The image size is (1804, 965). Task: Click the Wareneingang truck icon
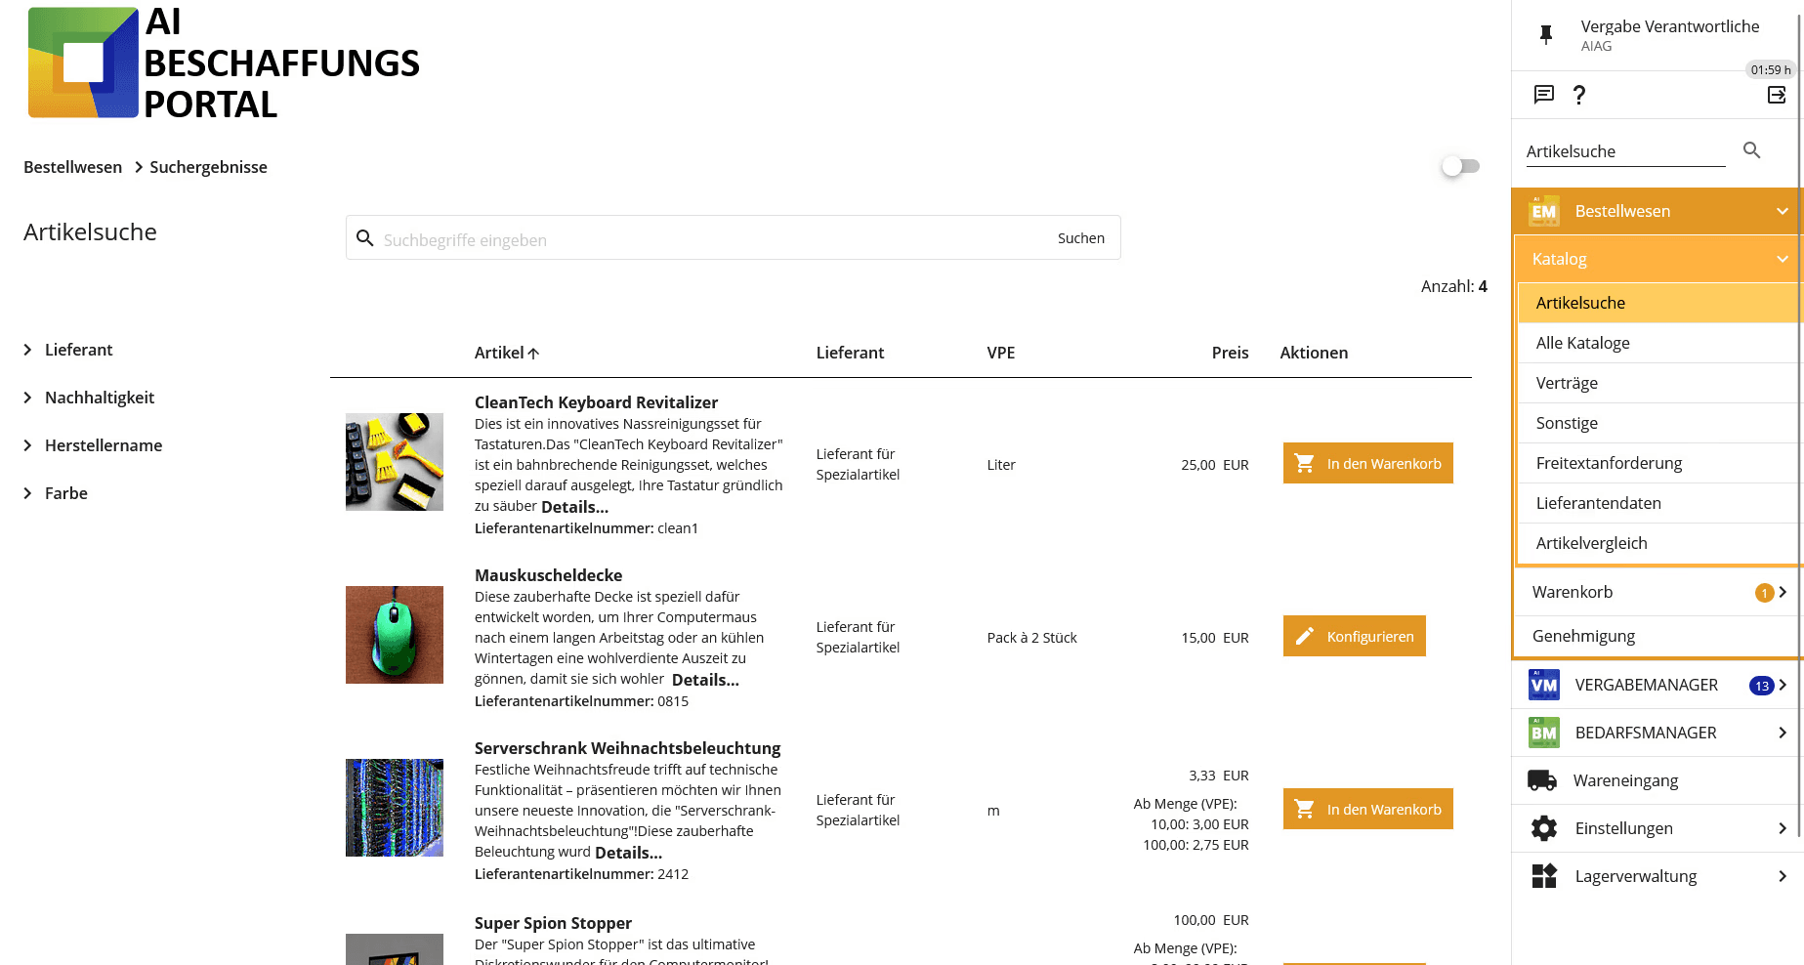[1542, 780]
